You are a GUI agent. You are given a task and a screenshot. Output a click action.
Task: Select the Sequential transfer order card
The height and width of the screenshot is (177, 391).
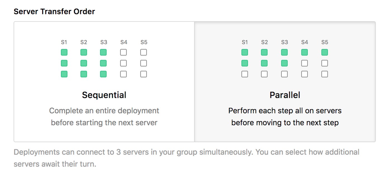[x=104, y=82]
